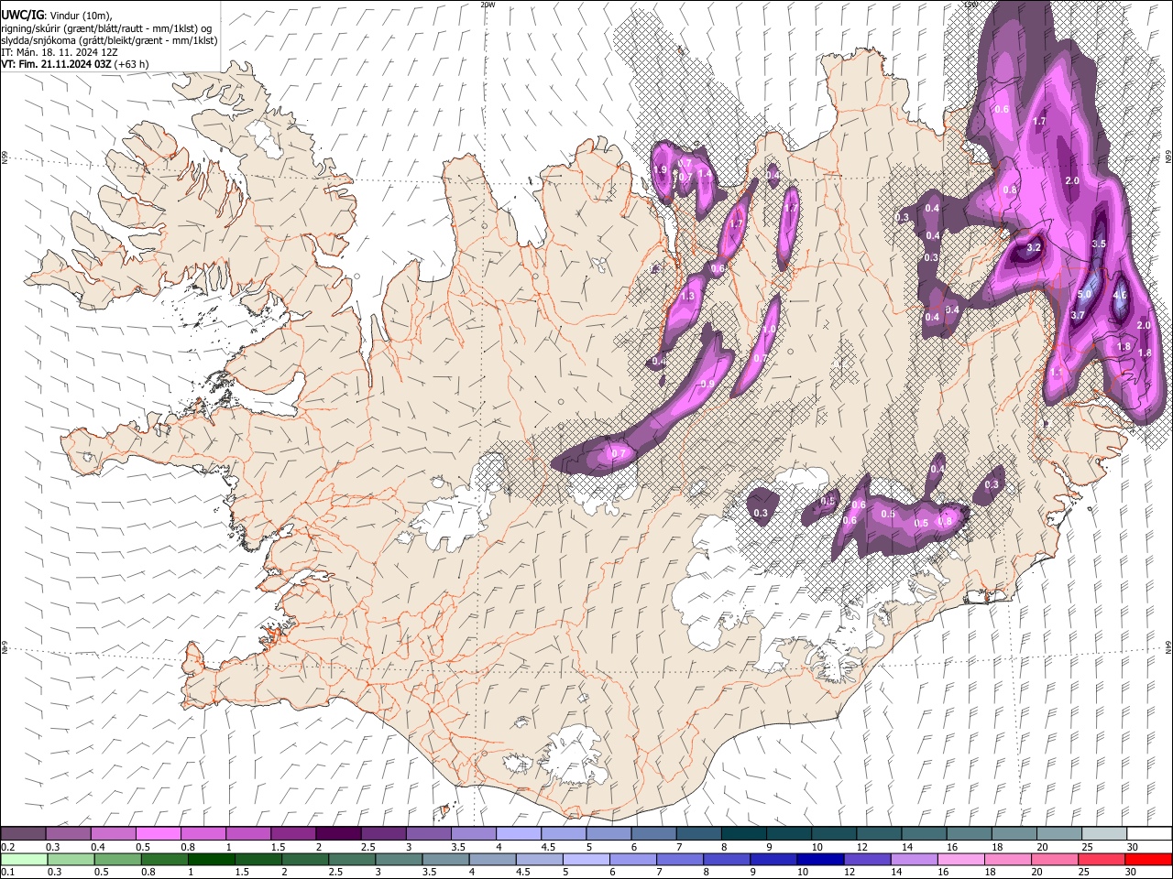The image size is (1173, 879).
Task: Click the 0.9 snowfall value on the map
Action: [707, 385]
